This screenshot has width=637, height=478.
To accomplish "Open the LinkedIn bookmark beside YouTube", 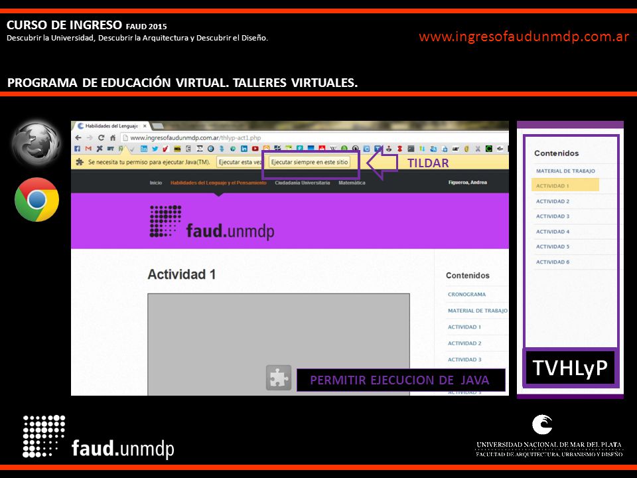I will click(x=244, y=149).
